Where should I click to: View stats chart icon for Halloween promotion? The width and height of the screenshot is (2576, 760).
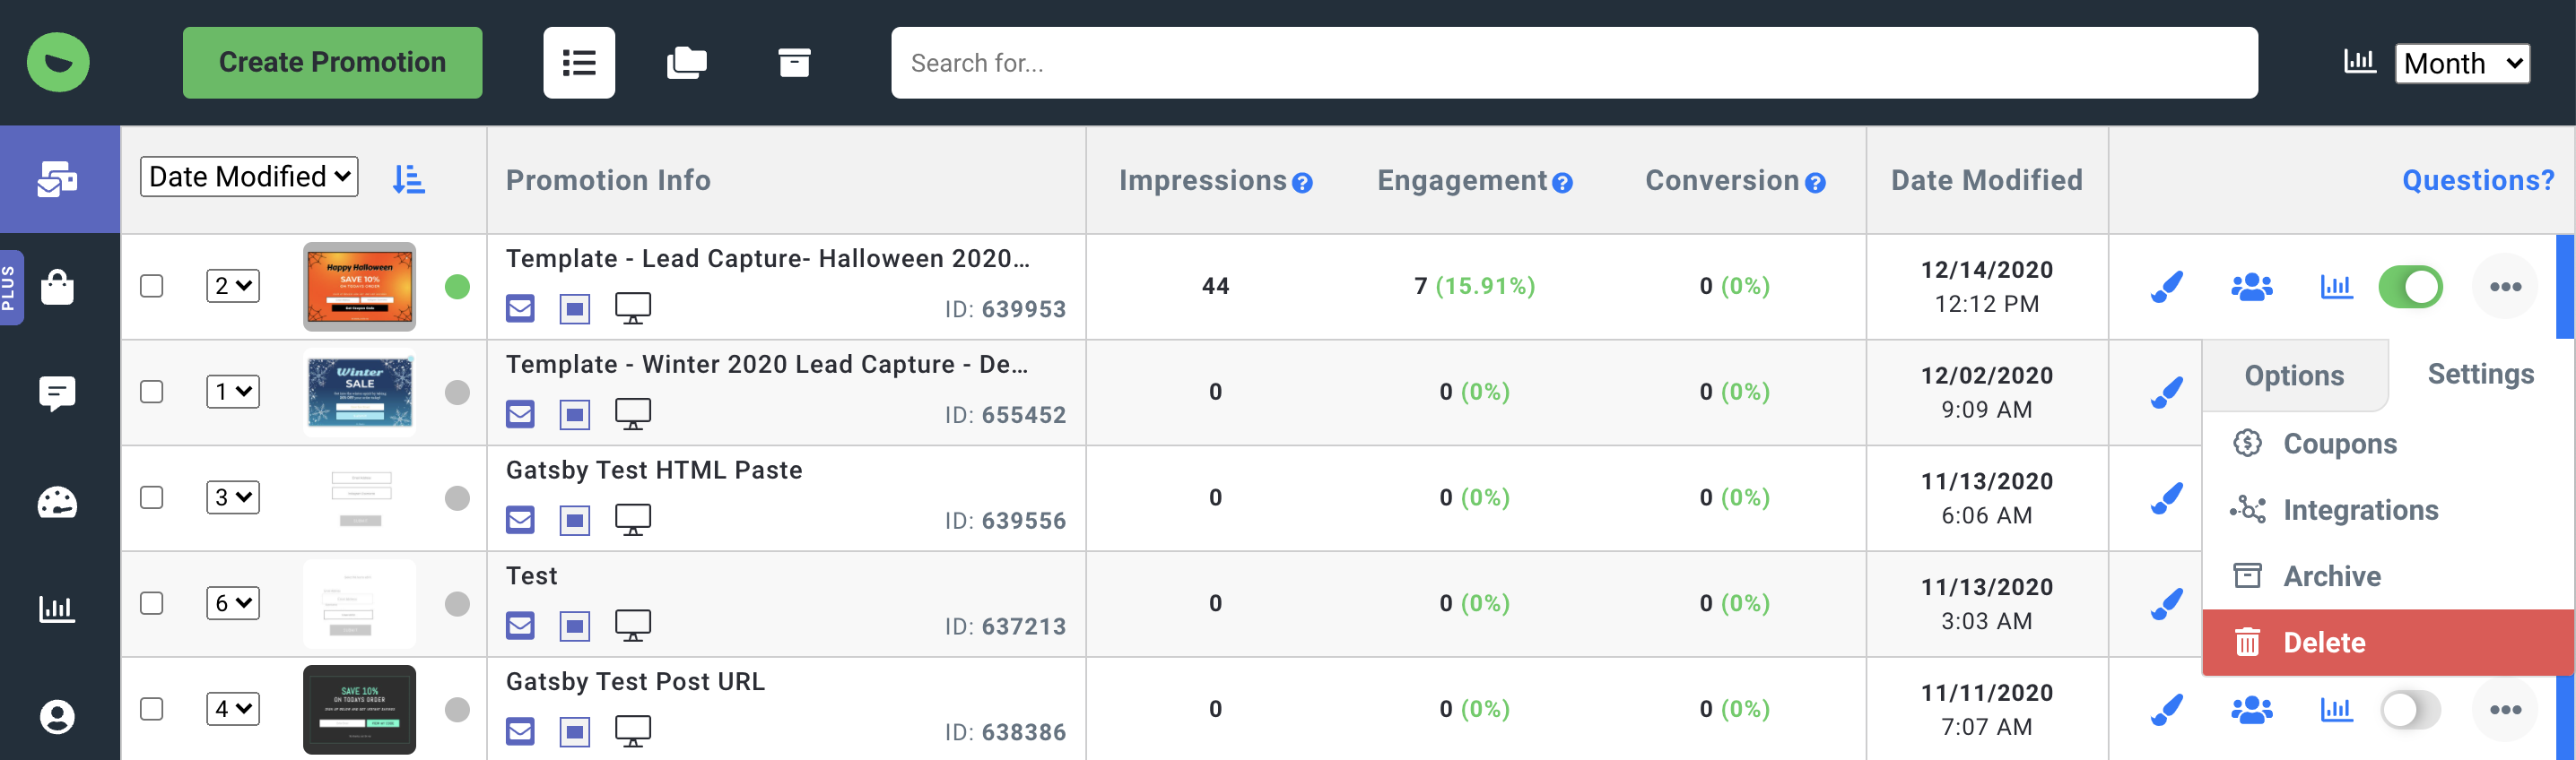(2336, 287)
